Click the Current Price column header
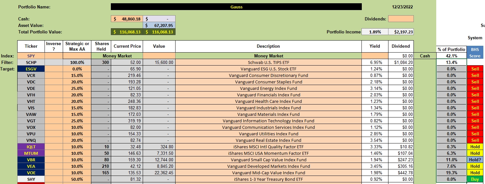485x184 pixels. (127, 46)
